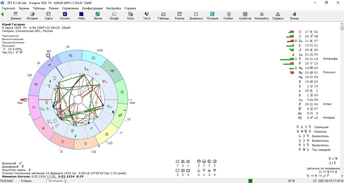Viewport: 344px width, 183px height.
Task: Click the Атлас star label
Action: pos(327,104)
